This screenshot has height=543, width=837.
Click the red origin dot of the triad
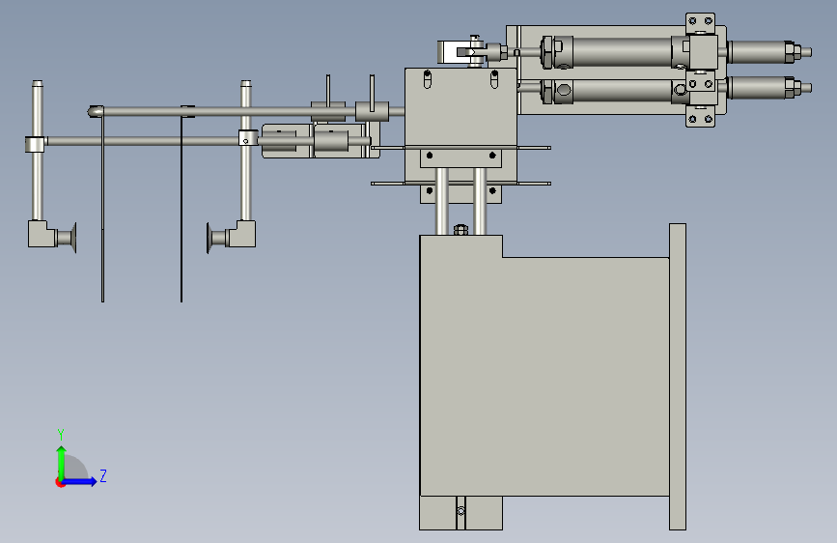[59, 482]
